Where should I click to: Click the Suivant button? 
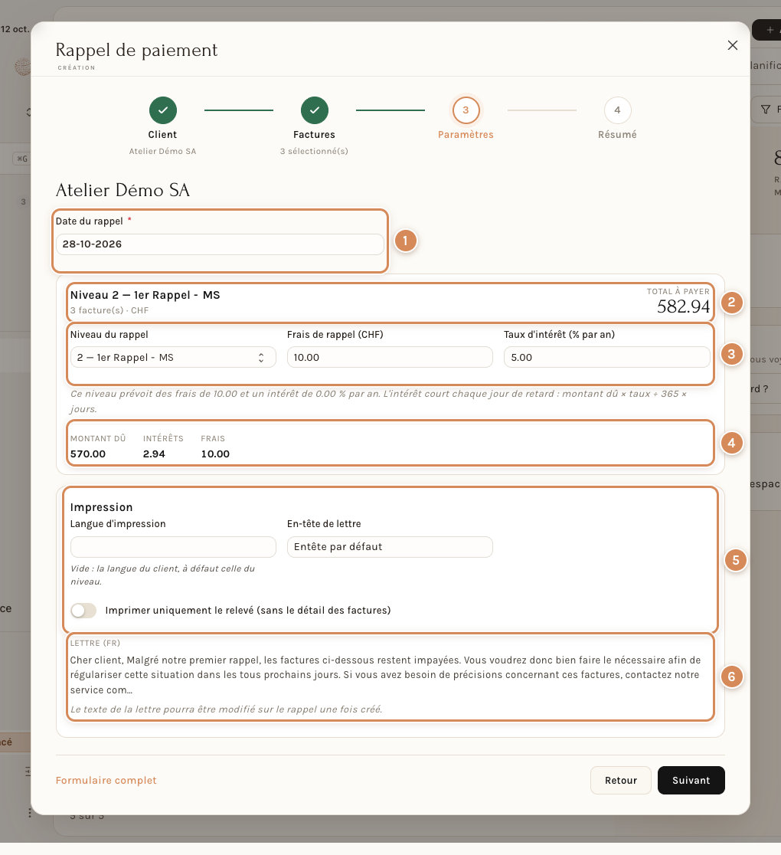point(691,780)
